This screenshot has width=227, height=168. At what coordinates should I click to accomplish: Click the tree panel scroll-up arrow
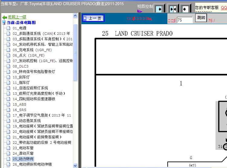[x=75, y=15]
